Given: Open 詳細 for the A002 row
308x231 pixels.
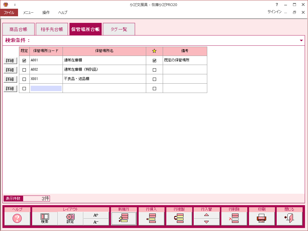Looking at the screenshot, I should click(10, 70).
